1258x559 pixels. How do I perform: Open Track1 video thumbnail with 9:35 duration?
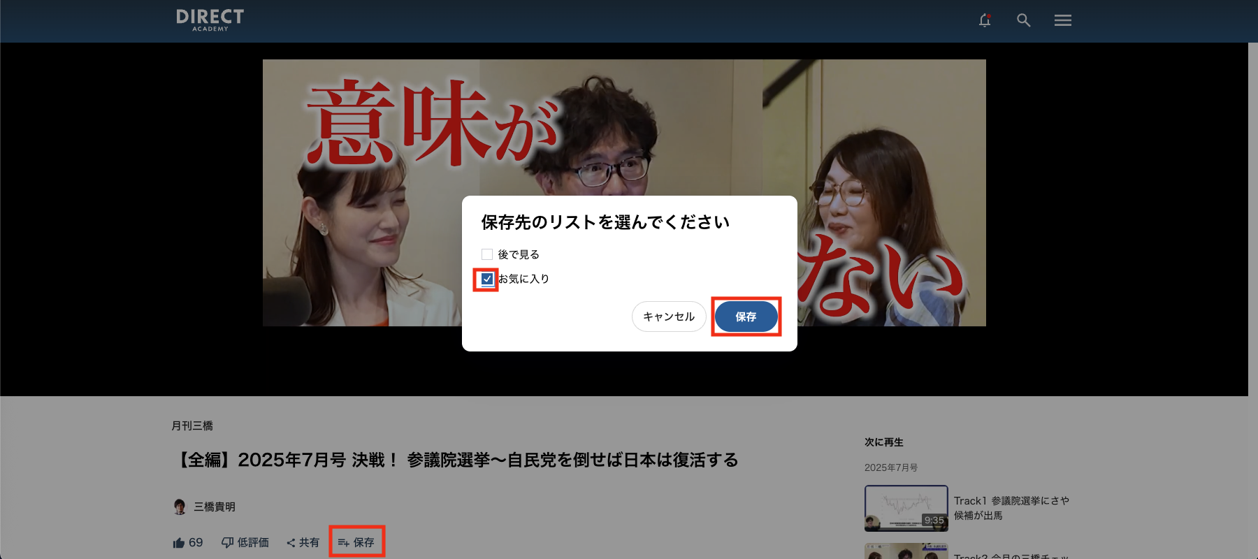[906, 508]
